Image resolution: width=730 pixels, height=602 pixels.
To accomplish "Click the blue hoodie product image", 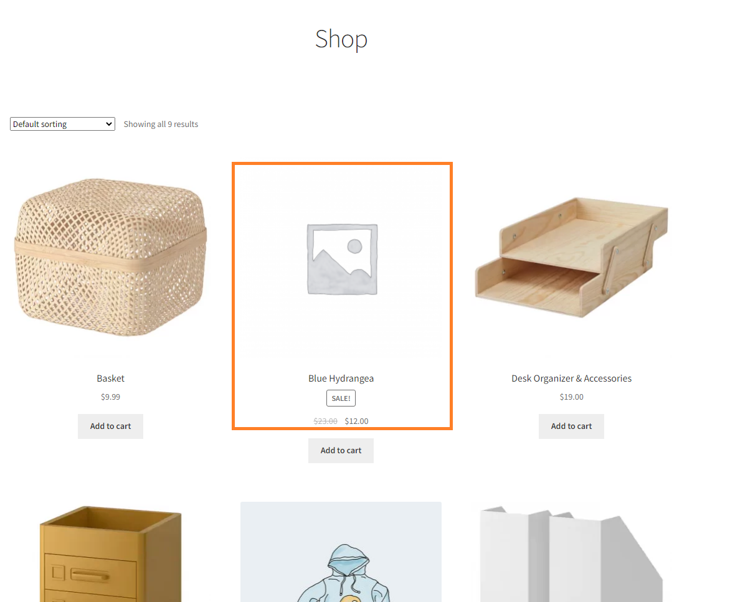I will (x=341, y=552).
